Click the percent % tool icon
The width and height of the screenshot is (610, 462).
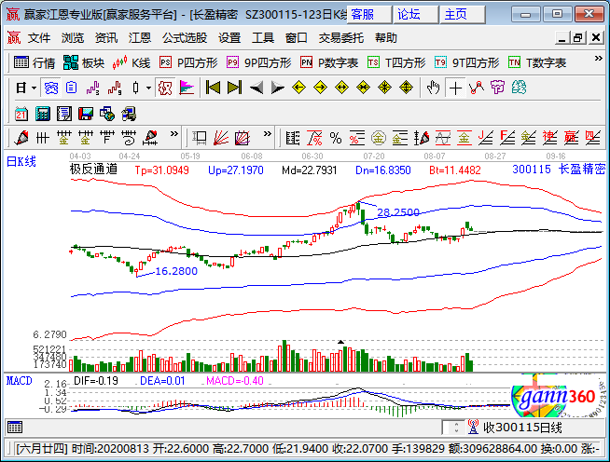click(336, 138)
